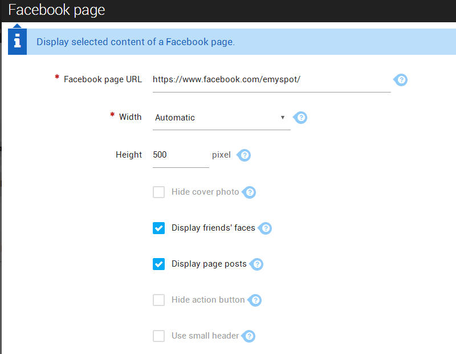456x354 pixels.
Task: Open the Width dropdown set to Automatic
Action: [x=222, y=118]
